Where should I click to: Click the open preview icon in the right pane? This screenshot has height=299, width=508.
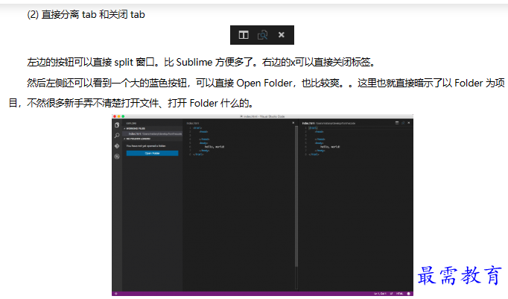(x=403, y=123)
